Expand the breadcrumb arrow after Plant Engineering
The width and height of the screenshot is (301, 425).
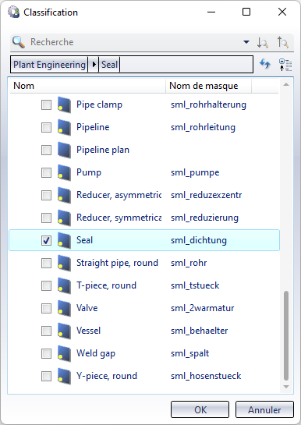tap(94, 65)
